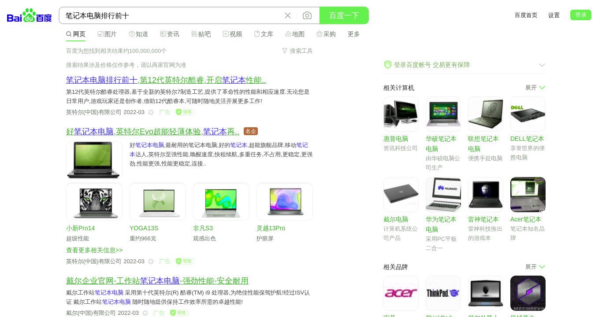602x317 pixels.
Task: Expand dropdown arrow beside first 英特尔 ad date
Action: pyautogui.click(x=151, y=112)
